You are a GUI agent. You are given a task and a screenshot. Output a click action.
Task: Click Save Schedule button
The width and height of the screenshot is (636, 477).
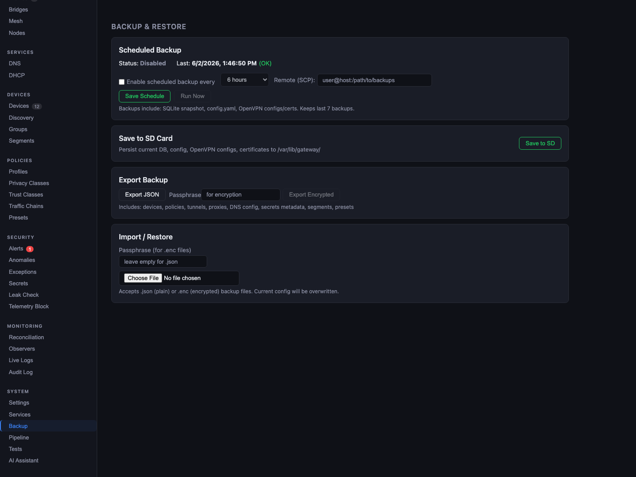[144, 96]
